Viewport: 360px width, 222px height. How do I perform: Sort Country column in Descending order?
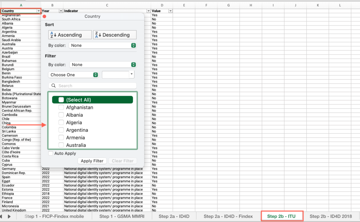click(x=115, y=35)
